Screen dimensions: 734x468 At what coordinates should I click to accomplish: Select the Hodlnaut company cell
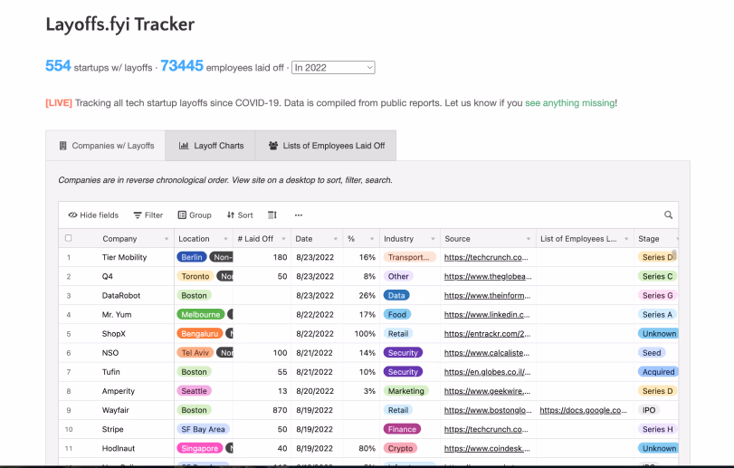118,448
